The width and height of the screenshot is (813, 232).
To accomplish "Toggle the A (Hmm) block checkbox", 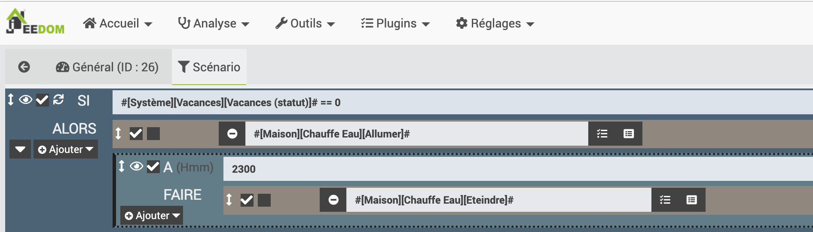I will pyautogui.click(x=153, y=166).
